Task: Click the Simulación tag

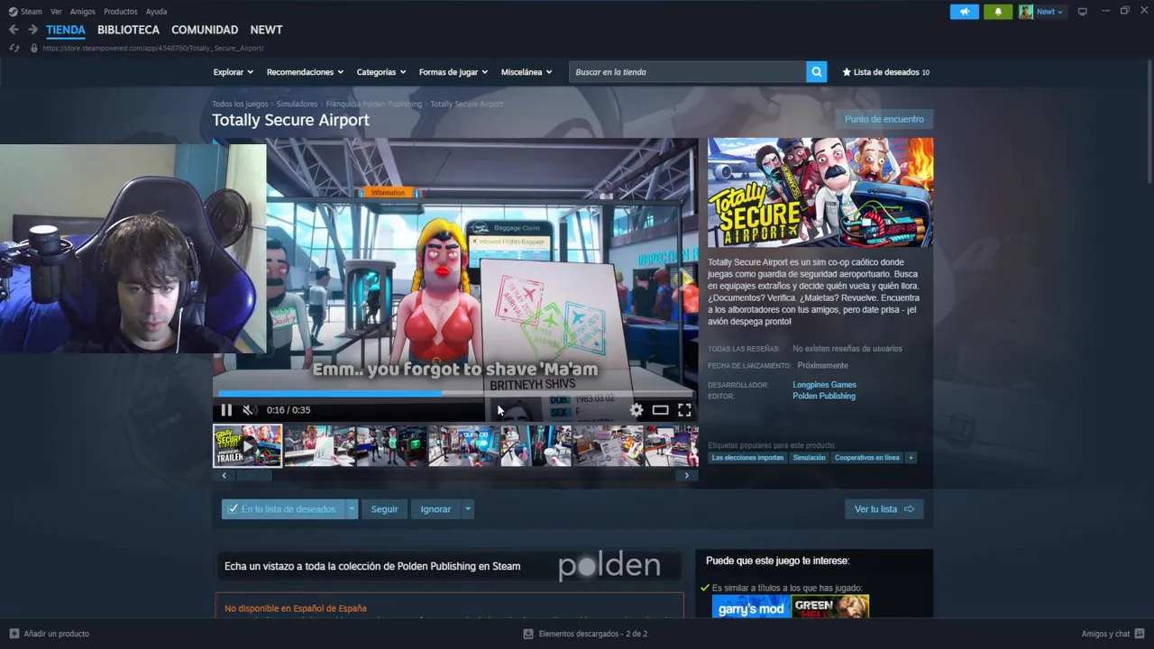Action: 809,458
